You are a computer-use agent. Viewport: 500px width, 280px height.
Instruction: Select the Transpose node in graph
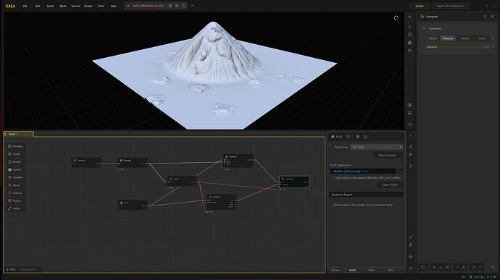pos(294,182)
